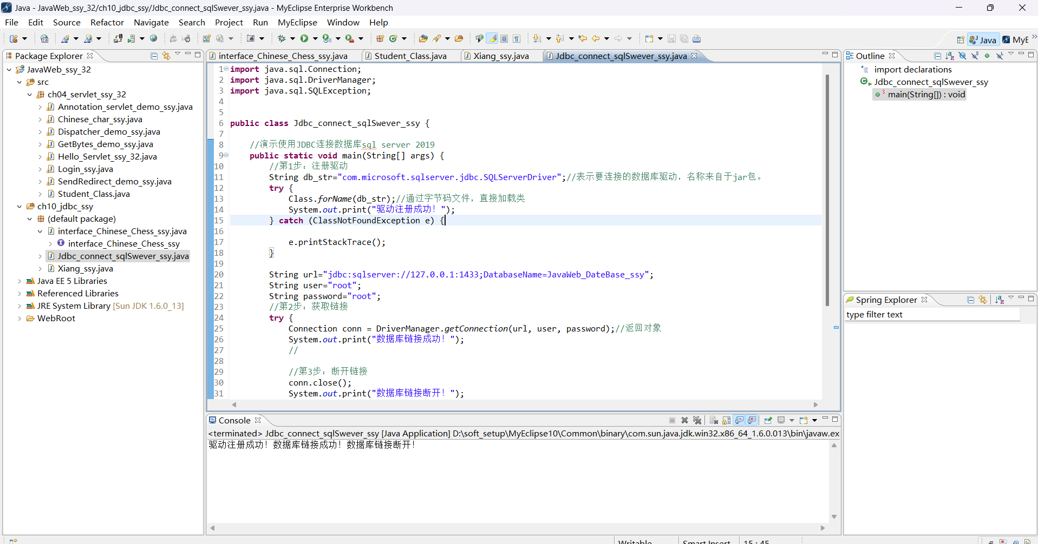Click Collapse All in Package Explorer
Viewport: 1038px width, 544px height.
click(154, 56)
